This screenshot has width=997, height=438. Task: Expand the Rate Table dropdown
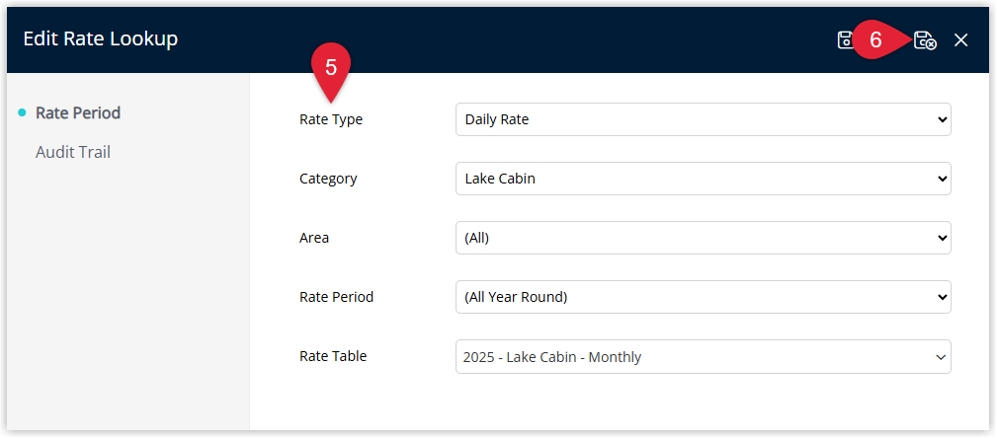704,357
